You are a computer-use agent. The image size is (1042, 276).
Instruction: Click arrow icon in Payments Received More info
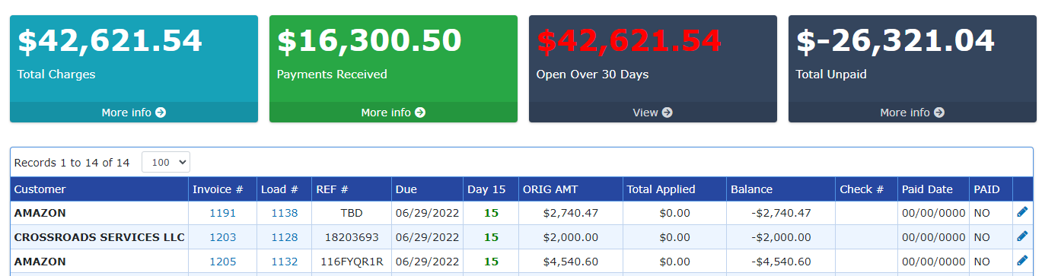(x=420, y=113)
